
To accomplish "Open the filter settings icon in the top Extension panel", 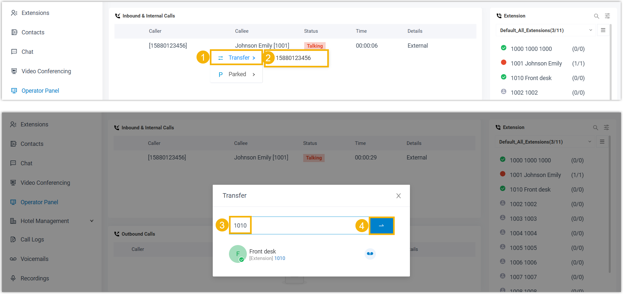I will point(607,16).
